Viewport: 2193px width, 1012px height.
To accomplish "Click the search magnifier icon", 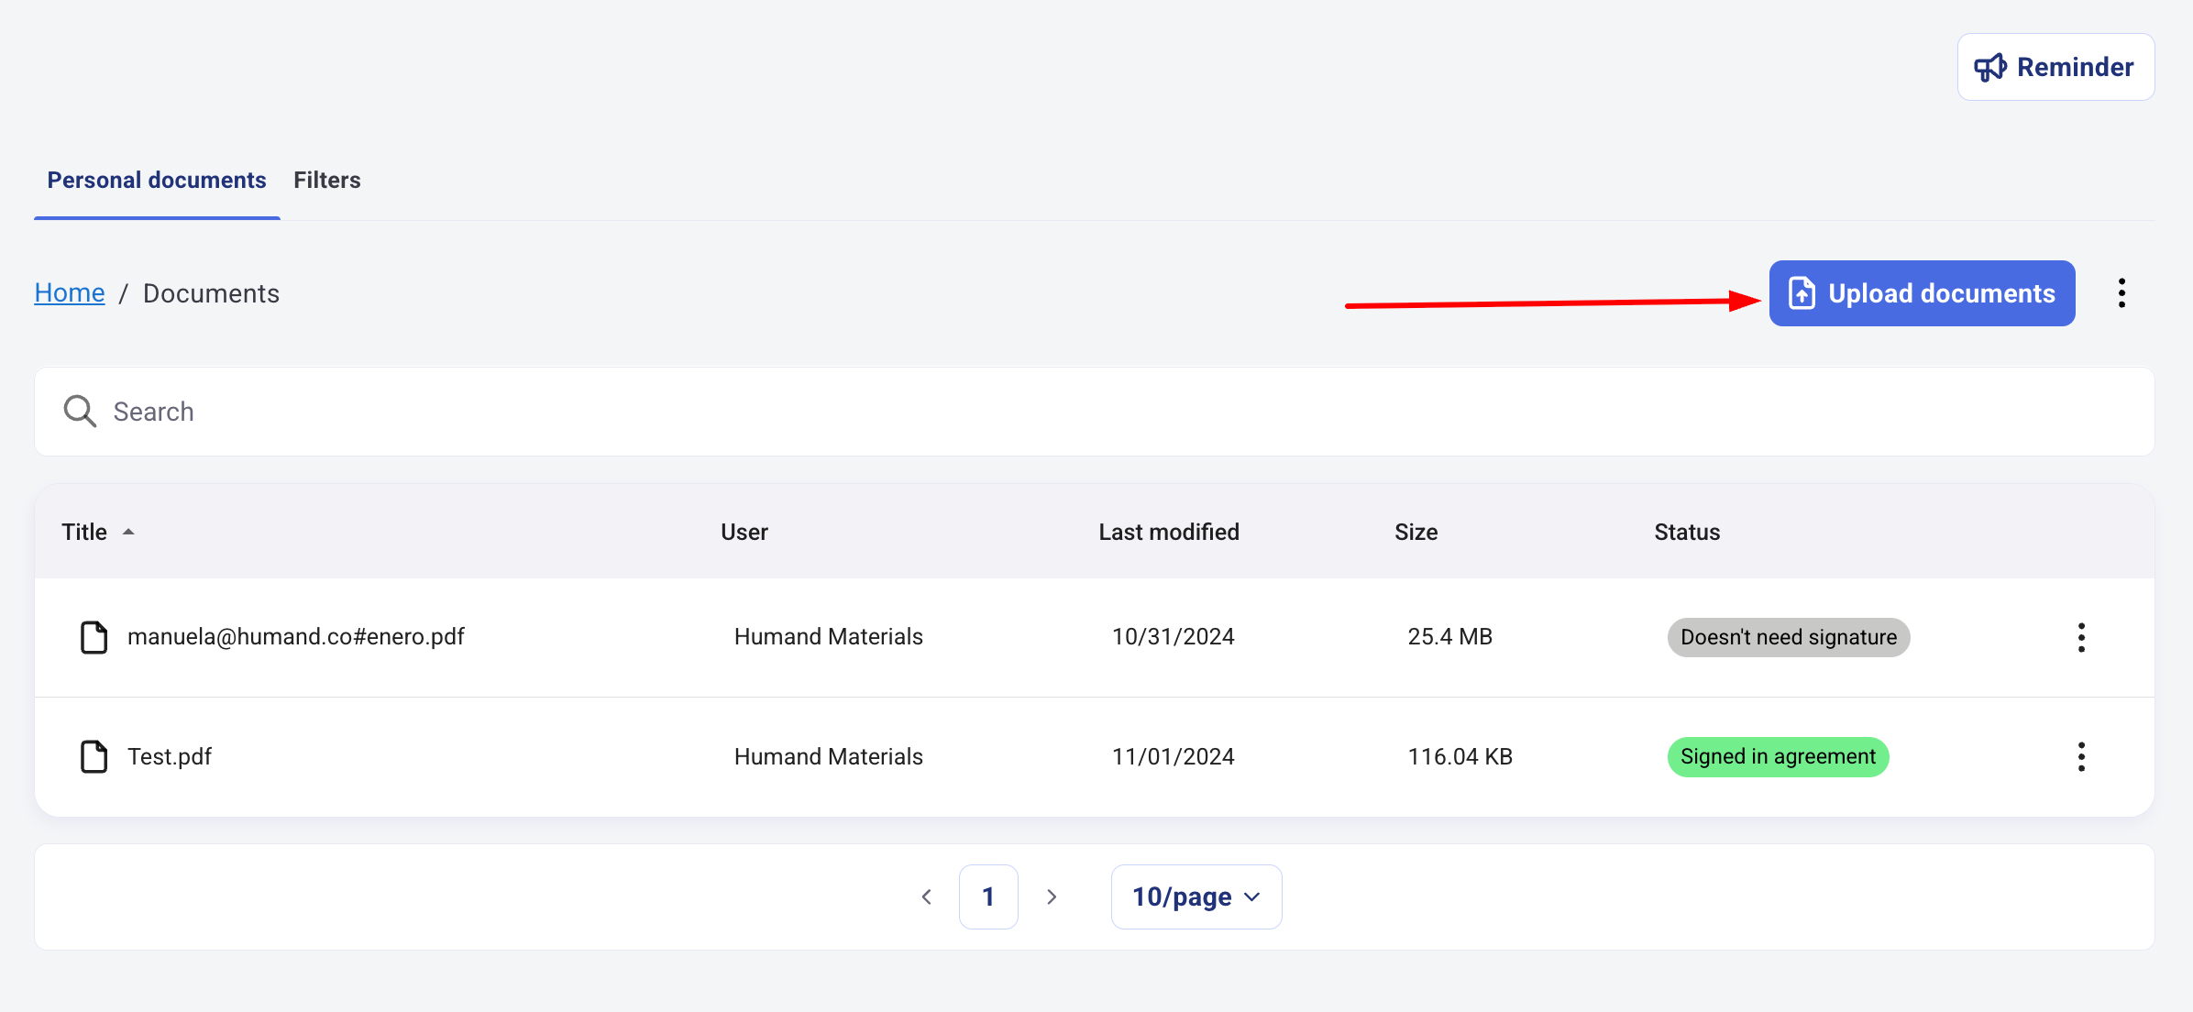I will coord(80,412).
